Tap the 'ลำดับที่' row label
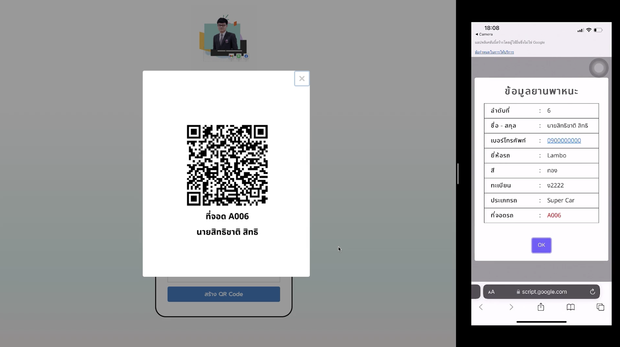The height and width of the screenshot is (347, 620). click(500, 110)
